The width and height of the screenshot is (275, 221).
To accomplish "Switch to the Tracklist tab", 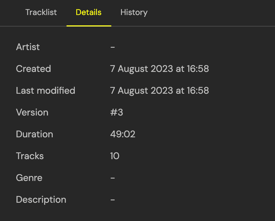I will (x=41, y=12).
